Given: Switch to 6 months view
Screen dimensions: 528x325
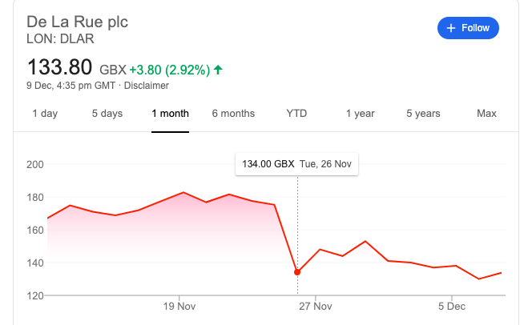Looking at the screenshot, I should pyautogui.click(x=233, y=114).
